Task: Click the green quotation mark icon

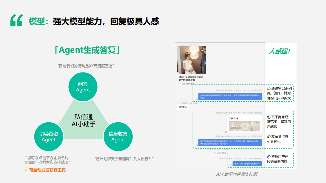Action: [x=17, y=20]
